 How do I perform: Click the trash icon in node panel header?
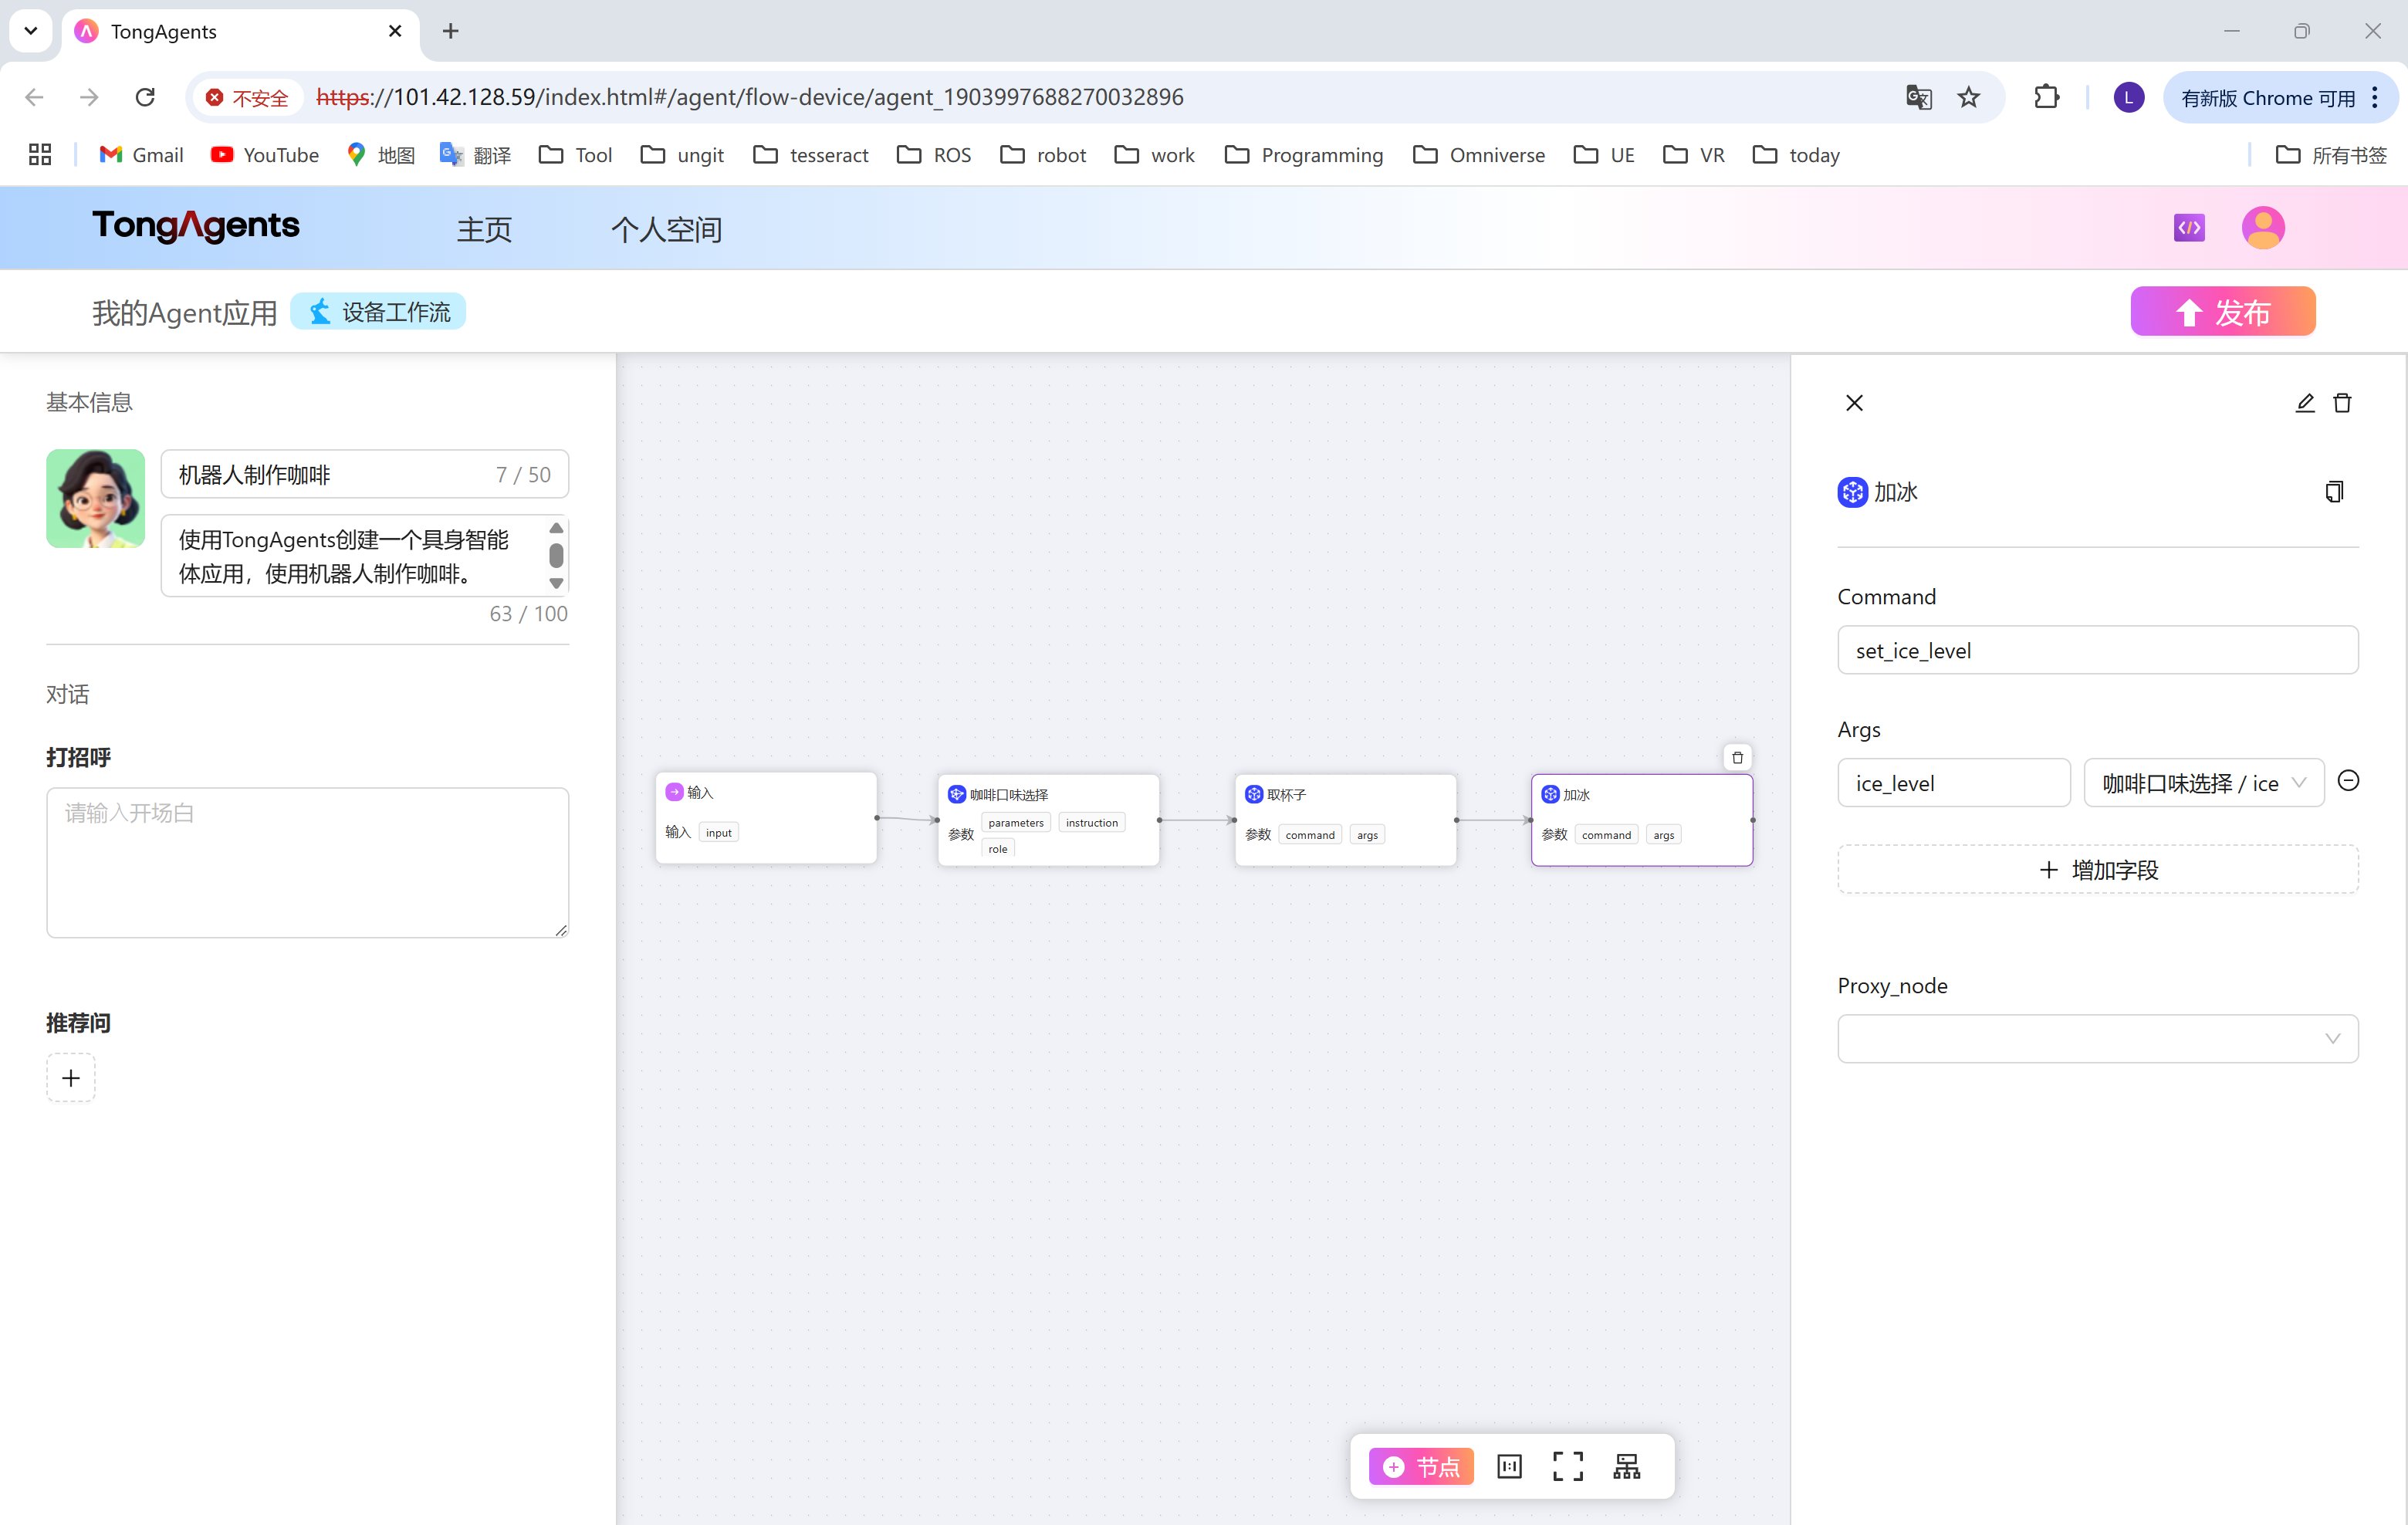point(2342,403)
